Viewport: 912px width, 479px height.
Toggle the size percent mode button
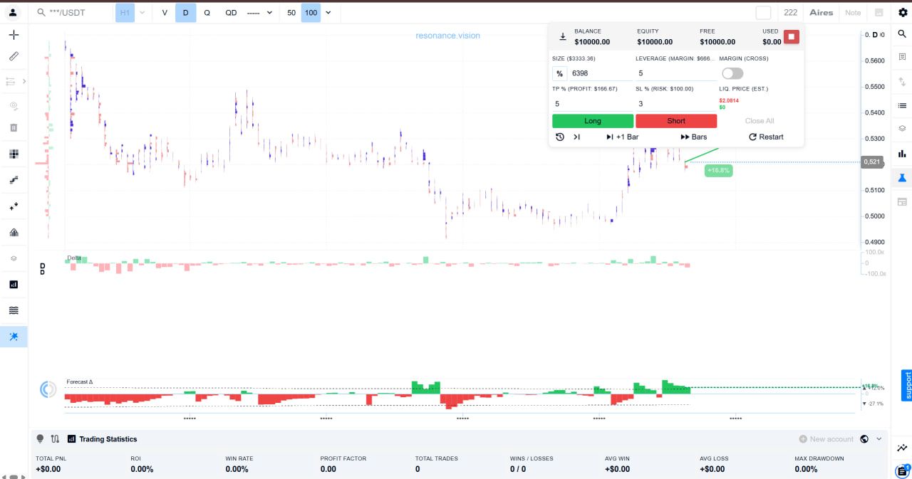click(x=560, y=73)
